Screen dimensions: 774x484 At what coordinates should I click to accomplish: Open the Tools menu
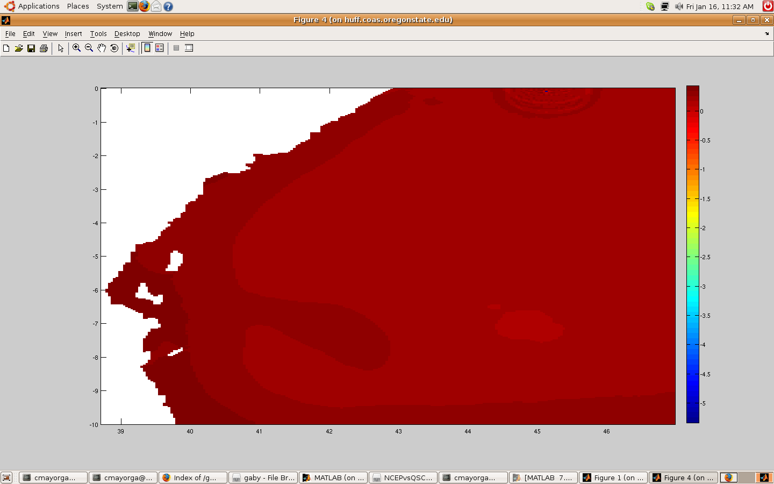[98, 34]
